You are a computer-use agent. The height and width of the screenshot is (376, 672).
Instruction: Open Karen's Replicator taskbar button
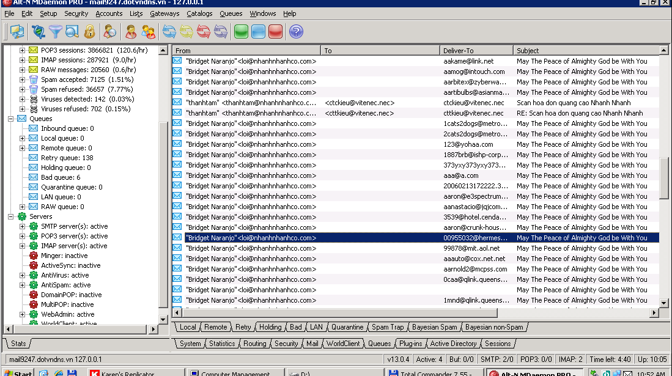pyautogui.click(x=135, y=372)
